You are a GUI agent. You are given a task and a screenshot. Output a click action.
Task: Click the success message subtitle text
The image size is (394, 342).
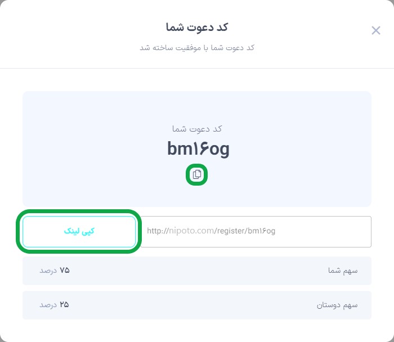point(197,47)
